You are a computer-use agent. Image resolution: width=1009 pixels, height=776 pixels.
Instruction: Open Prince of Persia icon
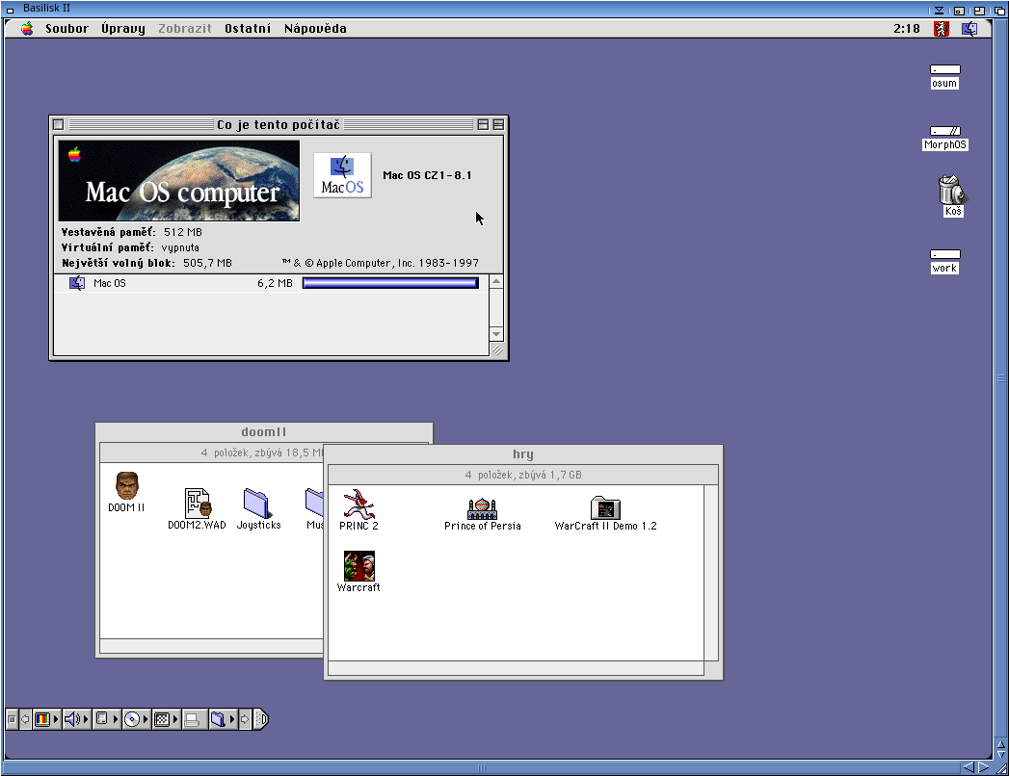[482, 507]
